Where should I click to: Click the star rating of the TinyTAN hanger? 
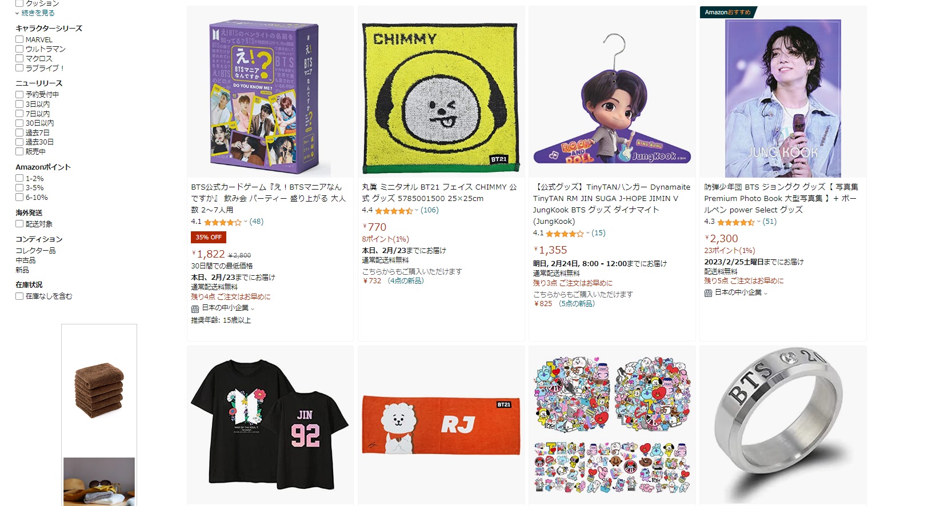pos(565,234)
